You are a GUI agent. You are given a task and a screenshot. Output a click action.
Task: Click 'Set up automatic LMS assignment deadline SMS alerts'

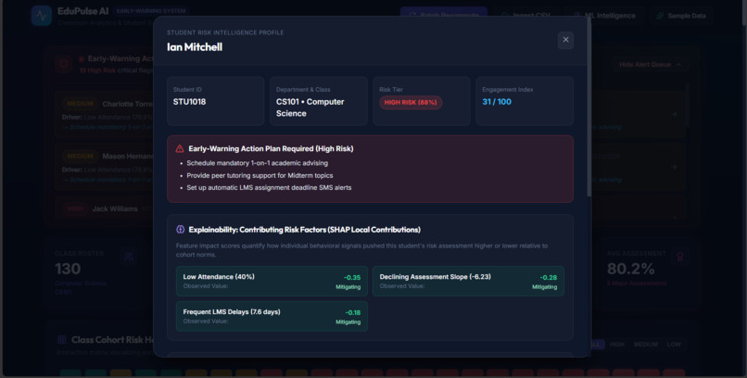click(269, 187)
